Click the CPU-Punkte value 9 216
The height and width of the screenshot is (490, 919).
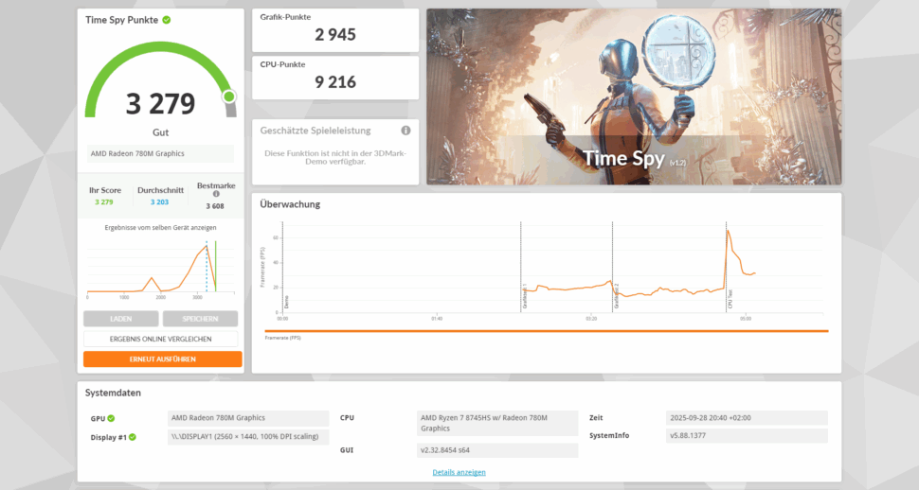[x=335, y=82]
